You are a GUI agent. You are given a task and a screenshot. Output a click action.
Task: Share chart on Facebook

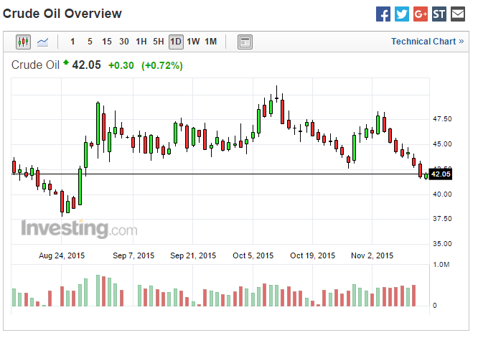pyautogui.click(x=383, y=14)
